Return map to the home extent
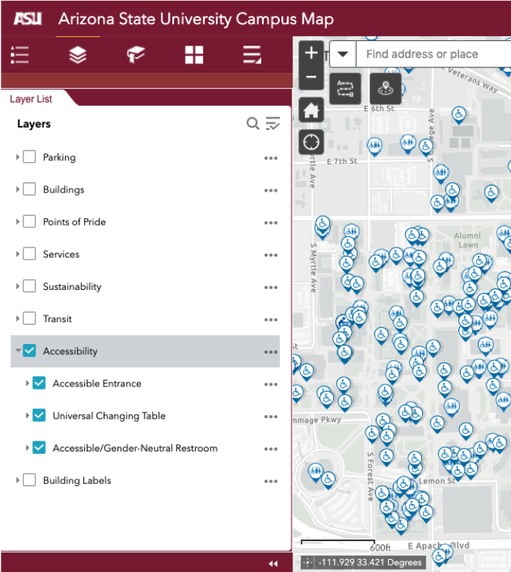 [311, 110]
